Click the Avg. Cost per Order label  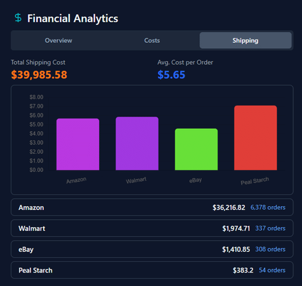click(x=185, y=62)
